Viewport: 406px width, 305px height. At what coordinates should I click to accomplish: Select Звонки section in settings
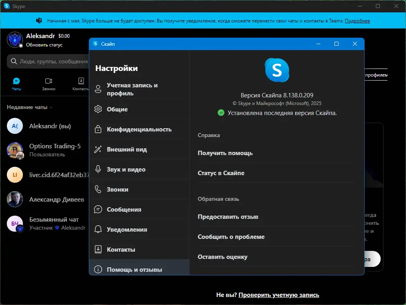click(139, 189)
